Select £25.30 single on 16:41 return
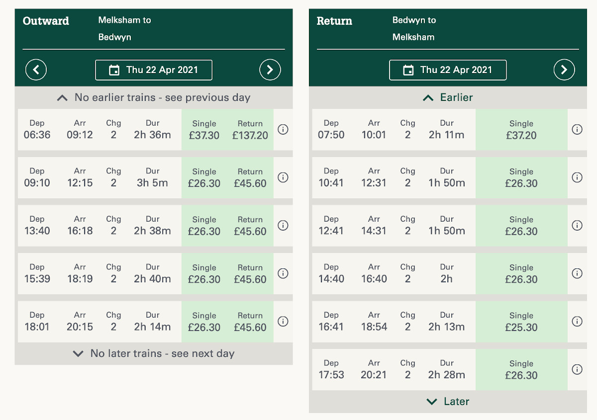The width and height of the screenshot is (597, 420). [521, 322]
